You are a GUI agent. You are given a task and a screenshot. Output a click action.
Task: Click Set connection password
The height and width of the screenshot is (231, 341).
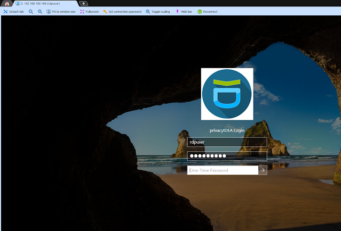[x=122, y=12]
